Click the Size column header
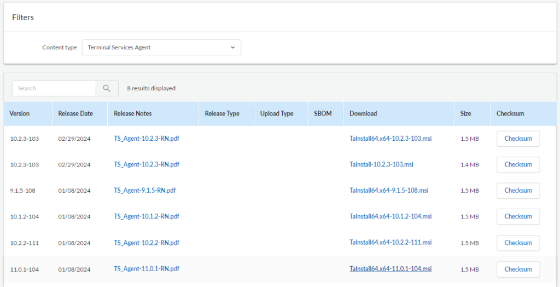Image resolution: width=560 pixels, height=287 pixels. point(465,113)
